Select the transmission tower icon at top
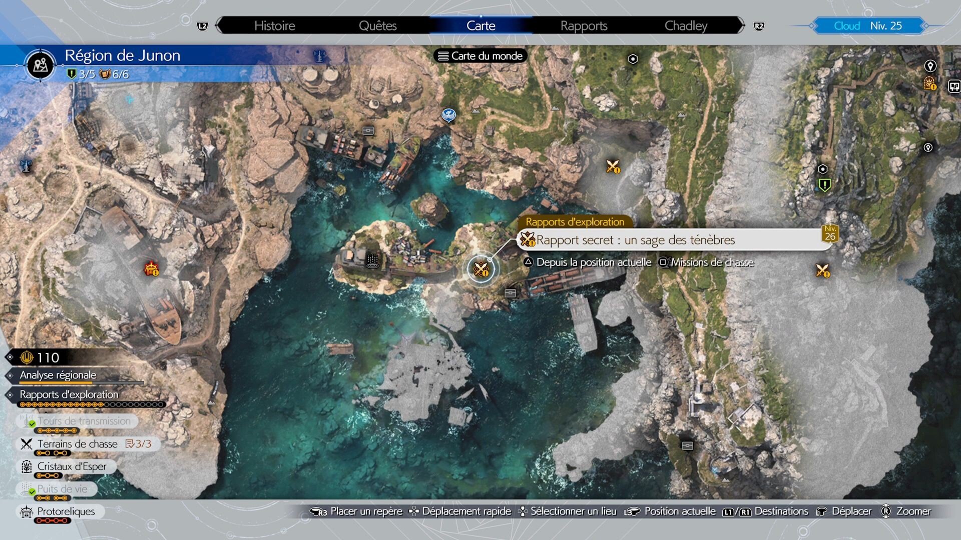 click(319, 55)
